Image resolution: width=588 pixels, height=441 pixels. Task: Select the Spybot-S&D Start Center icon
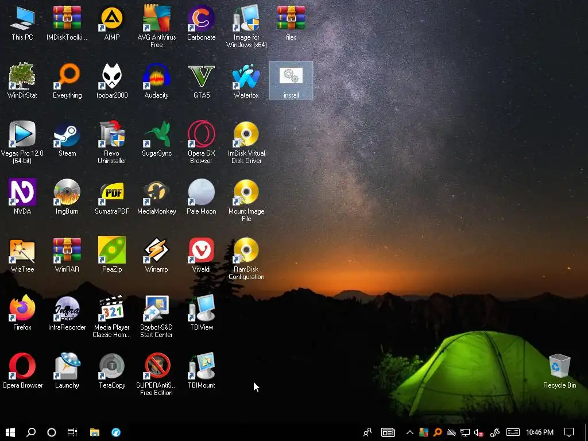pos(157,308)
